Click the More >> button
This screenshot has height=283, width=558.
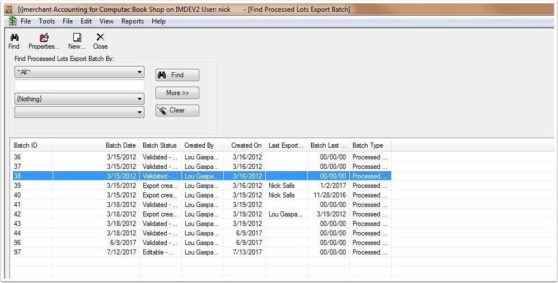pos(177,93)
